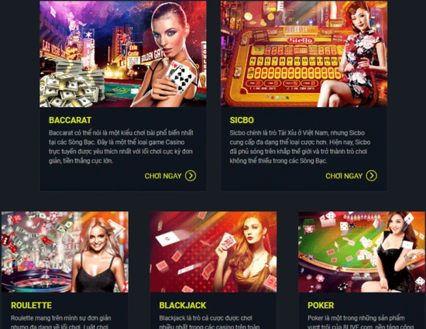Open the Sicbo game table image

(304, 54)
